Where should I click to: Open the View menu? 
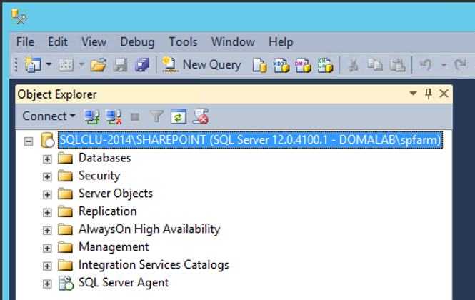[x=94, y=42]
